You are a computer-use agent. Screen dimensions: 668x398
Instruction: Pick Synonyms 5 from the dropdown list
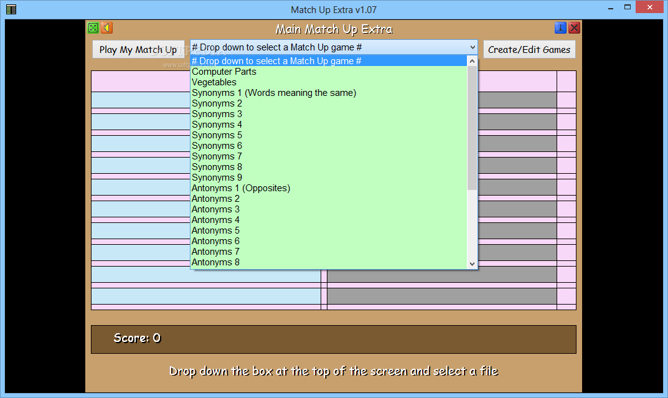point(329,135)
